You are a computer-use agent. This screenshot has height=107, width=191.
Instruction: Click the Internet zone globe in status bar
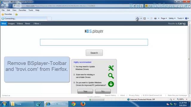point(128,99)
